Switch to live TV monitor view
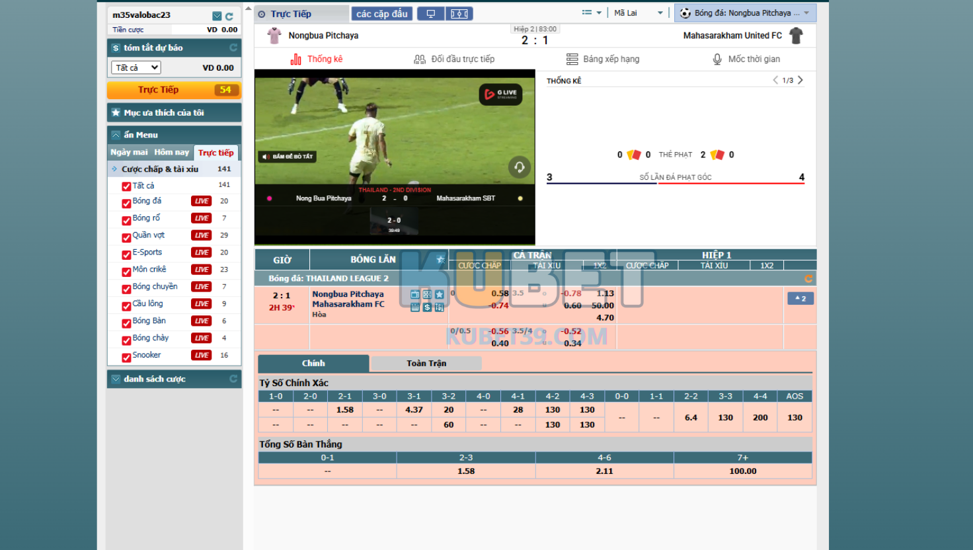The height and width of the screenshot is (550, 973). tap(430, 14)
